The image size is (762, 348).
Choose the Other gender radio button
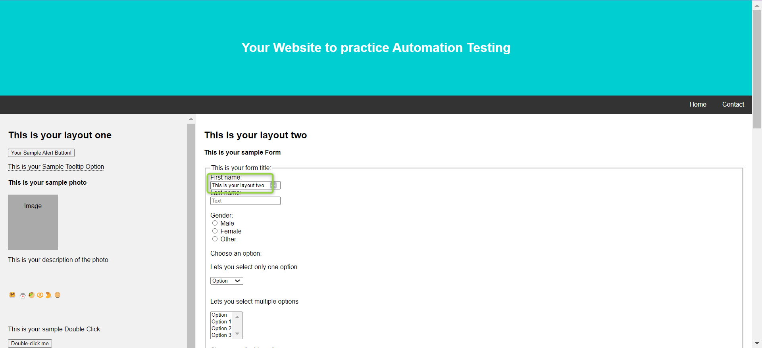(215, 239)
